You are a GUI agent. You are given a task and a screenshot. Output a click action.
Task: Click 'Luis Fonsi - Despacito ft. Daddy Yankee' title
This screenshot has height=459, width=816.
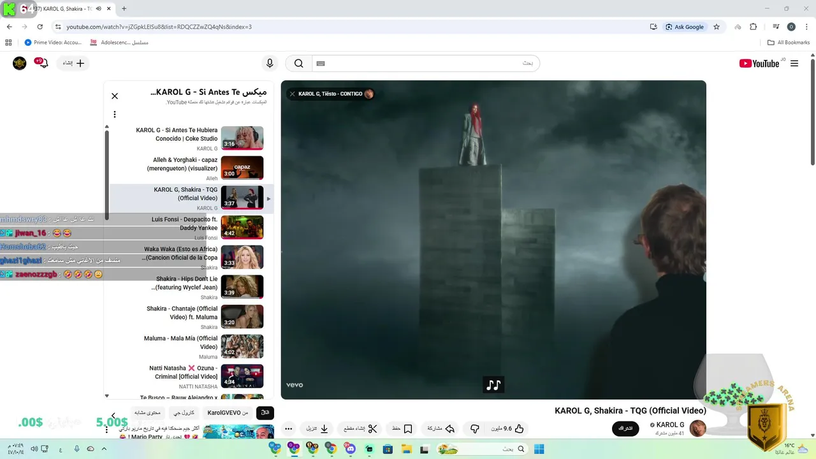click(x=185, y=224)
